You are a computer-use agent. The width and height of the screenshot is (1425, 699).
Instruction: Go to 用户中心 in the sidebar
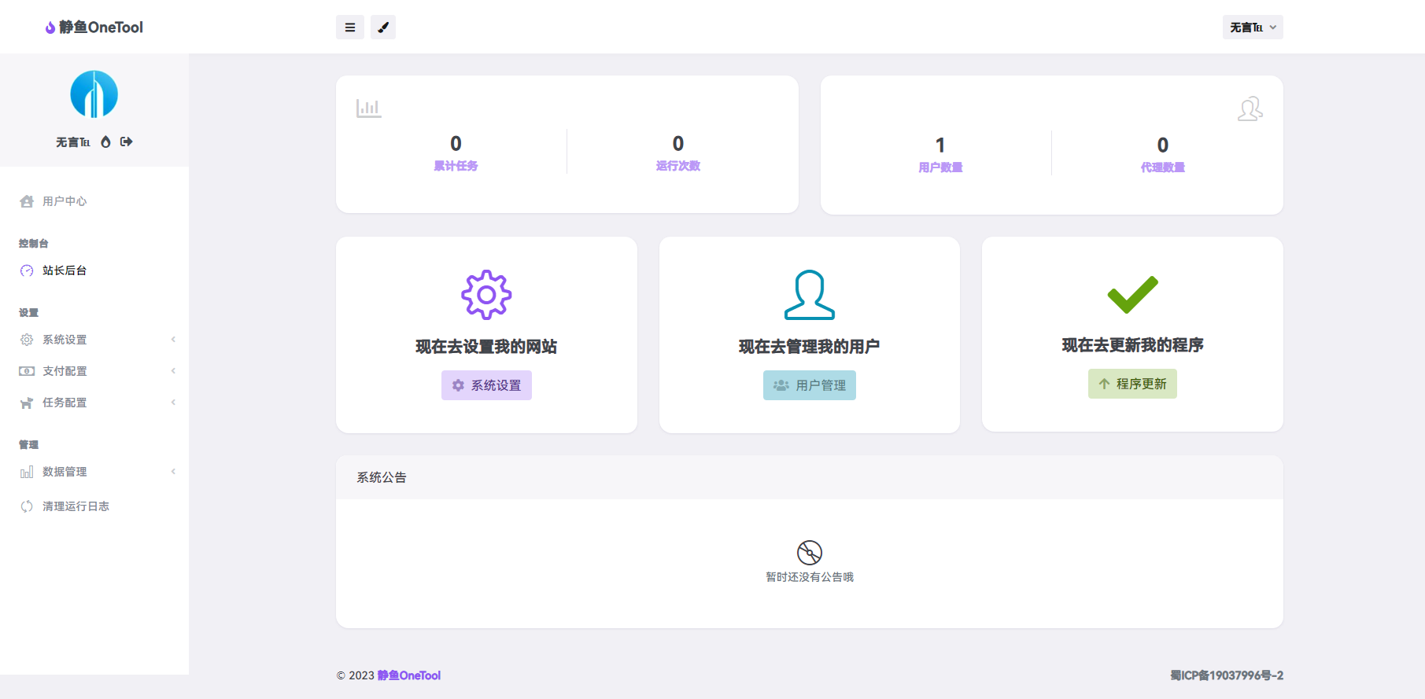65,201
